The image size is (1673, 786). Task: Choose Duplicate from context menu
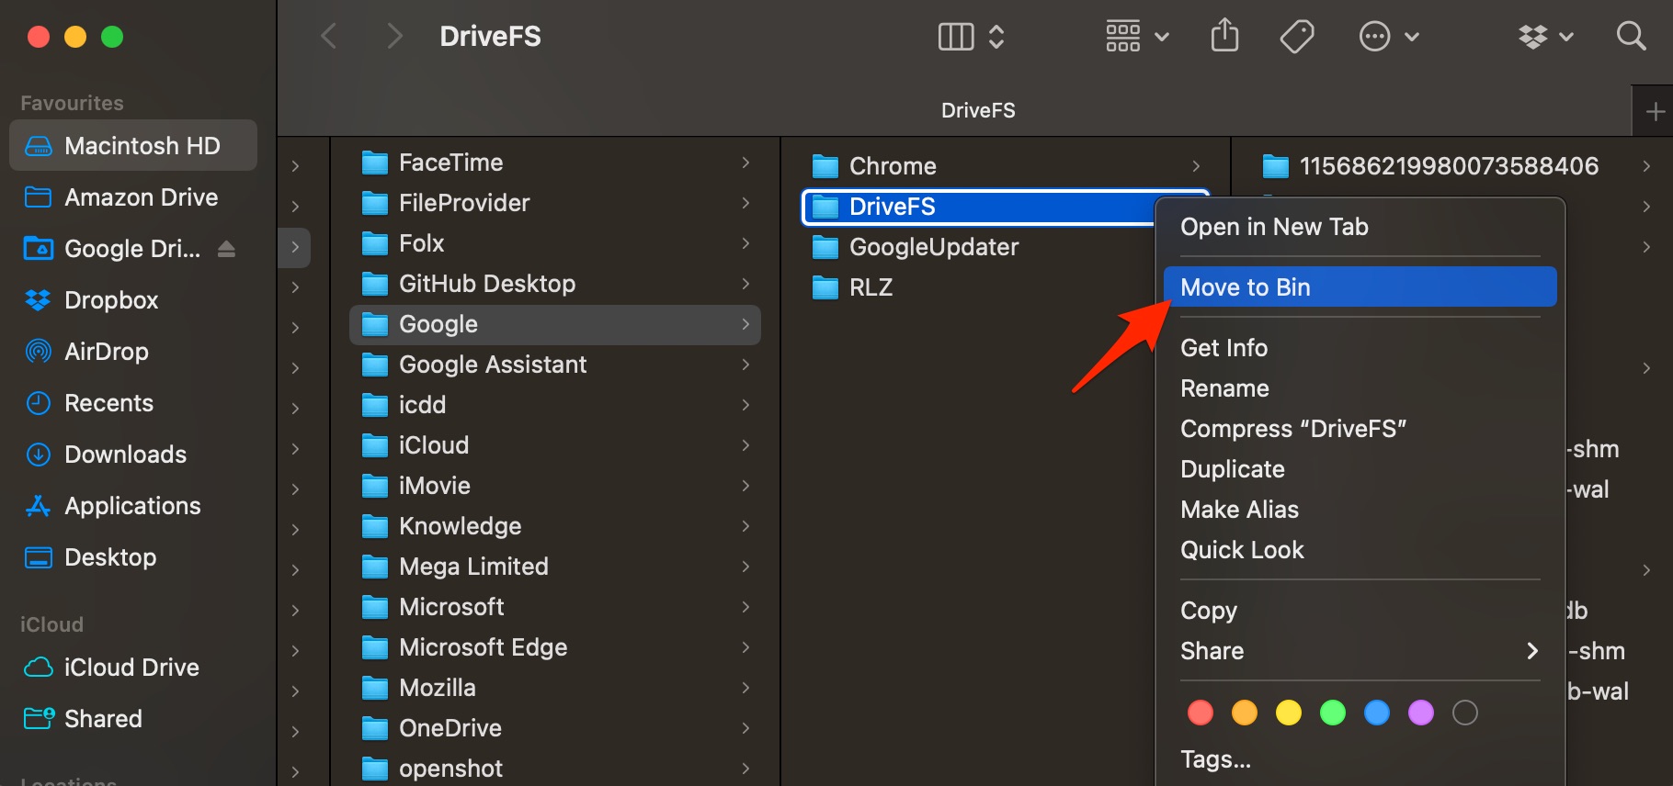(1360, 469)
